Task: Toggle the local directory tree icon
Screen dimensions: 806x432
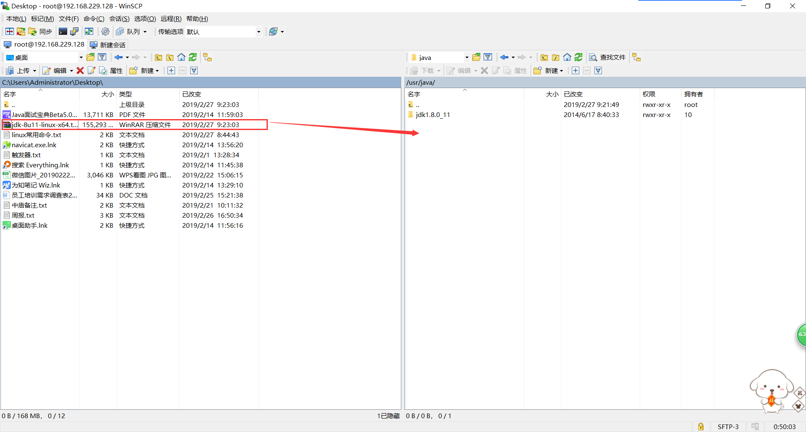Action: click(x=207, y=57)
